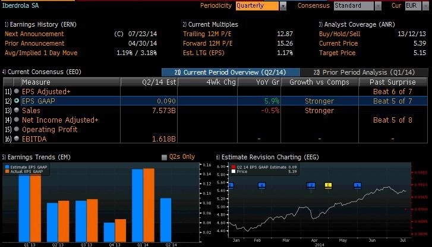This screenshot has width=432, height=247.
Task: Click the Current Price label
Action: click(338, 43)
